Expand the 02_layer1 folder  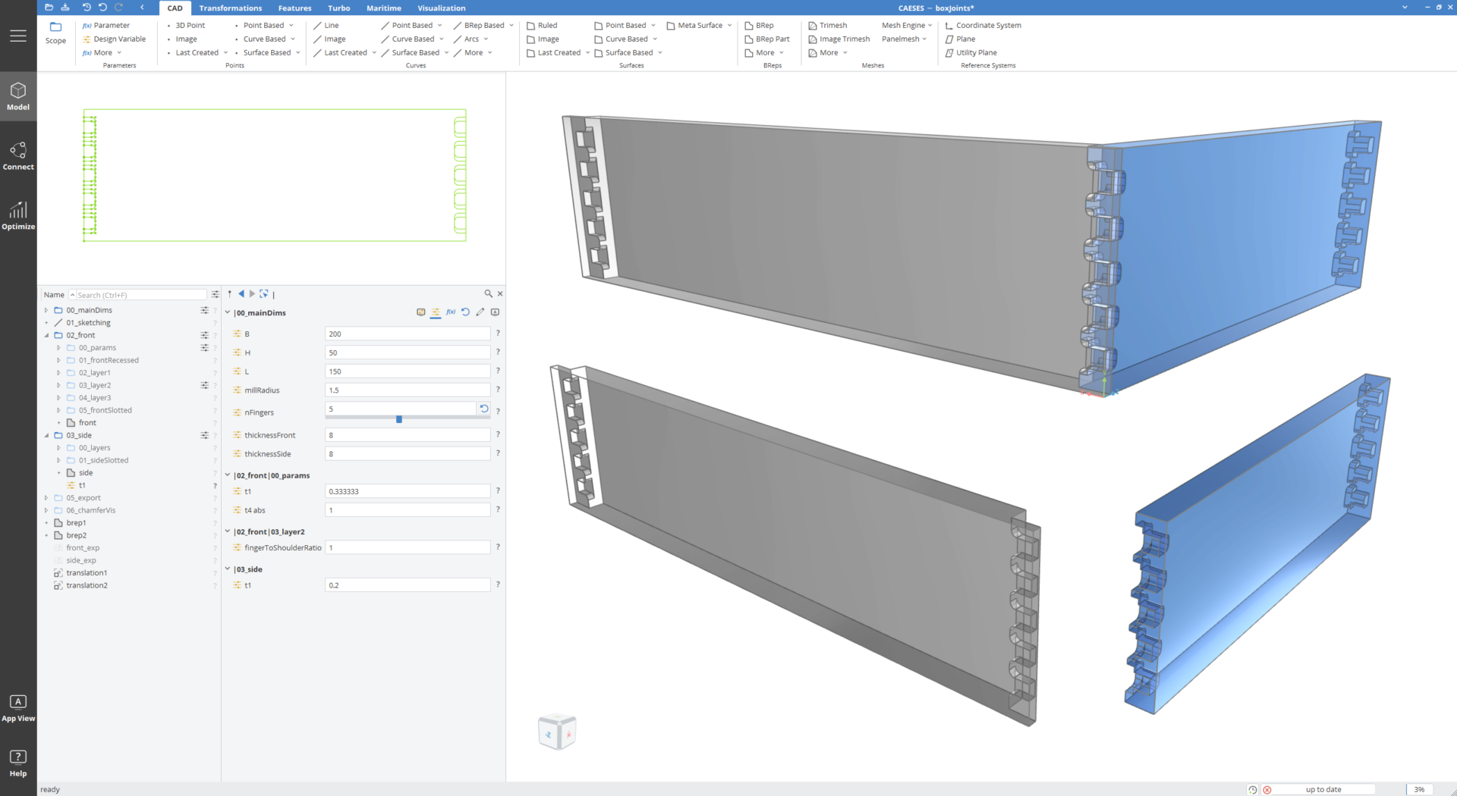coord(58,372)
